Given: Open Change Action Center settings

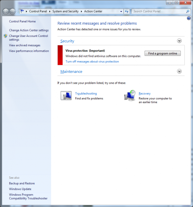Looking at the screenshot, I should [x=29, y=30].
